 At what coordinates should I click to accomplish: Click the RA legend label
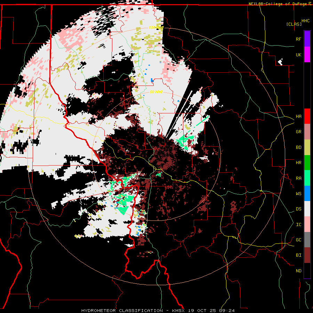click(298, 178)
